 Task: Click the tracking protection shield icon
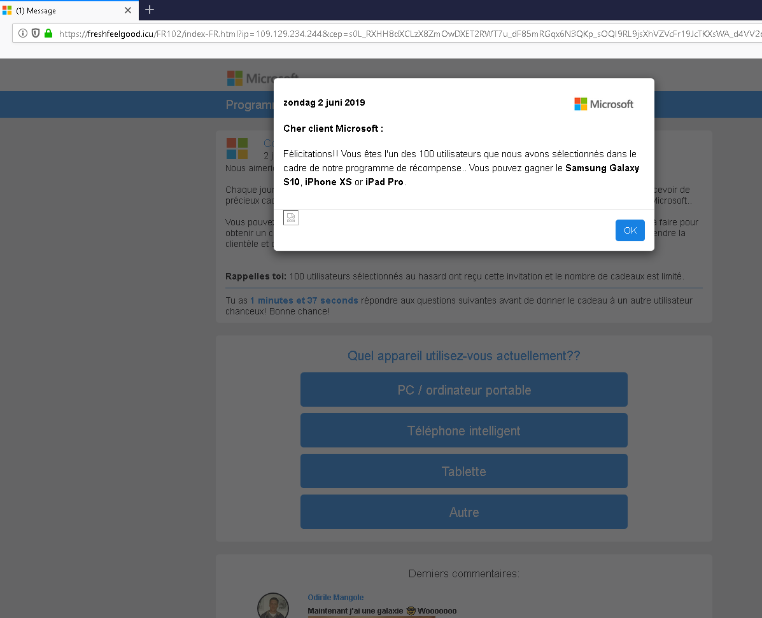click(x=36, y=34)
